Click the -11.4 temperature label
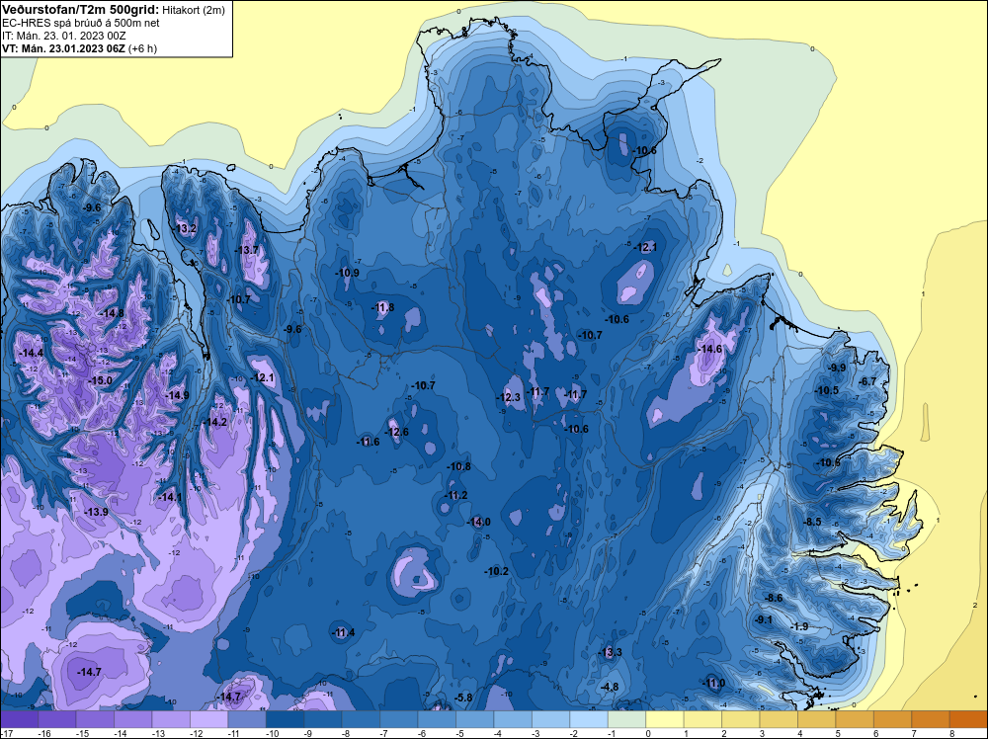The height and width of the screenshot is (739, 988). [x=343, y=632]
